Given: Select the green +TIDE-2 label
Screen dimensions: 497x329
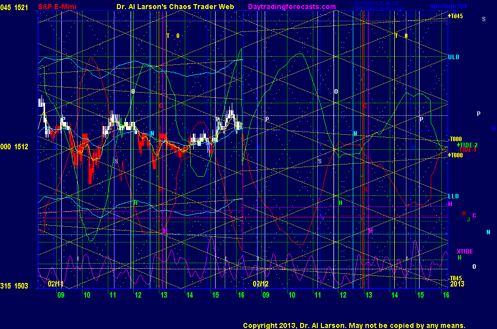Looking at the screenshot, I should tap(467, 145).
